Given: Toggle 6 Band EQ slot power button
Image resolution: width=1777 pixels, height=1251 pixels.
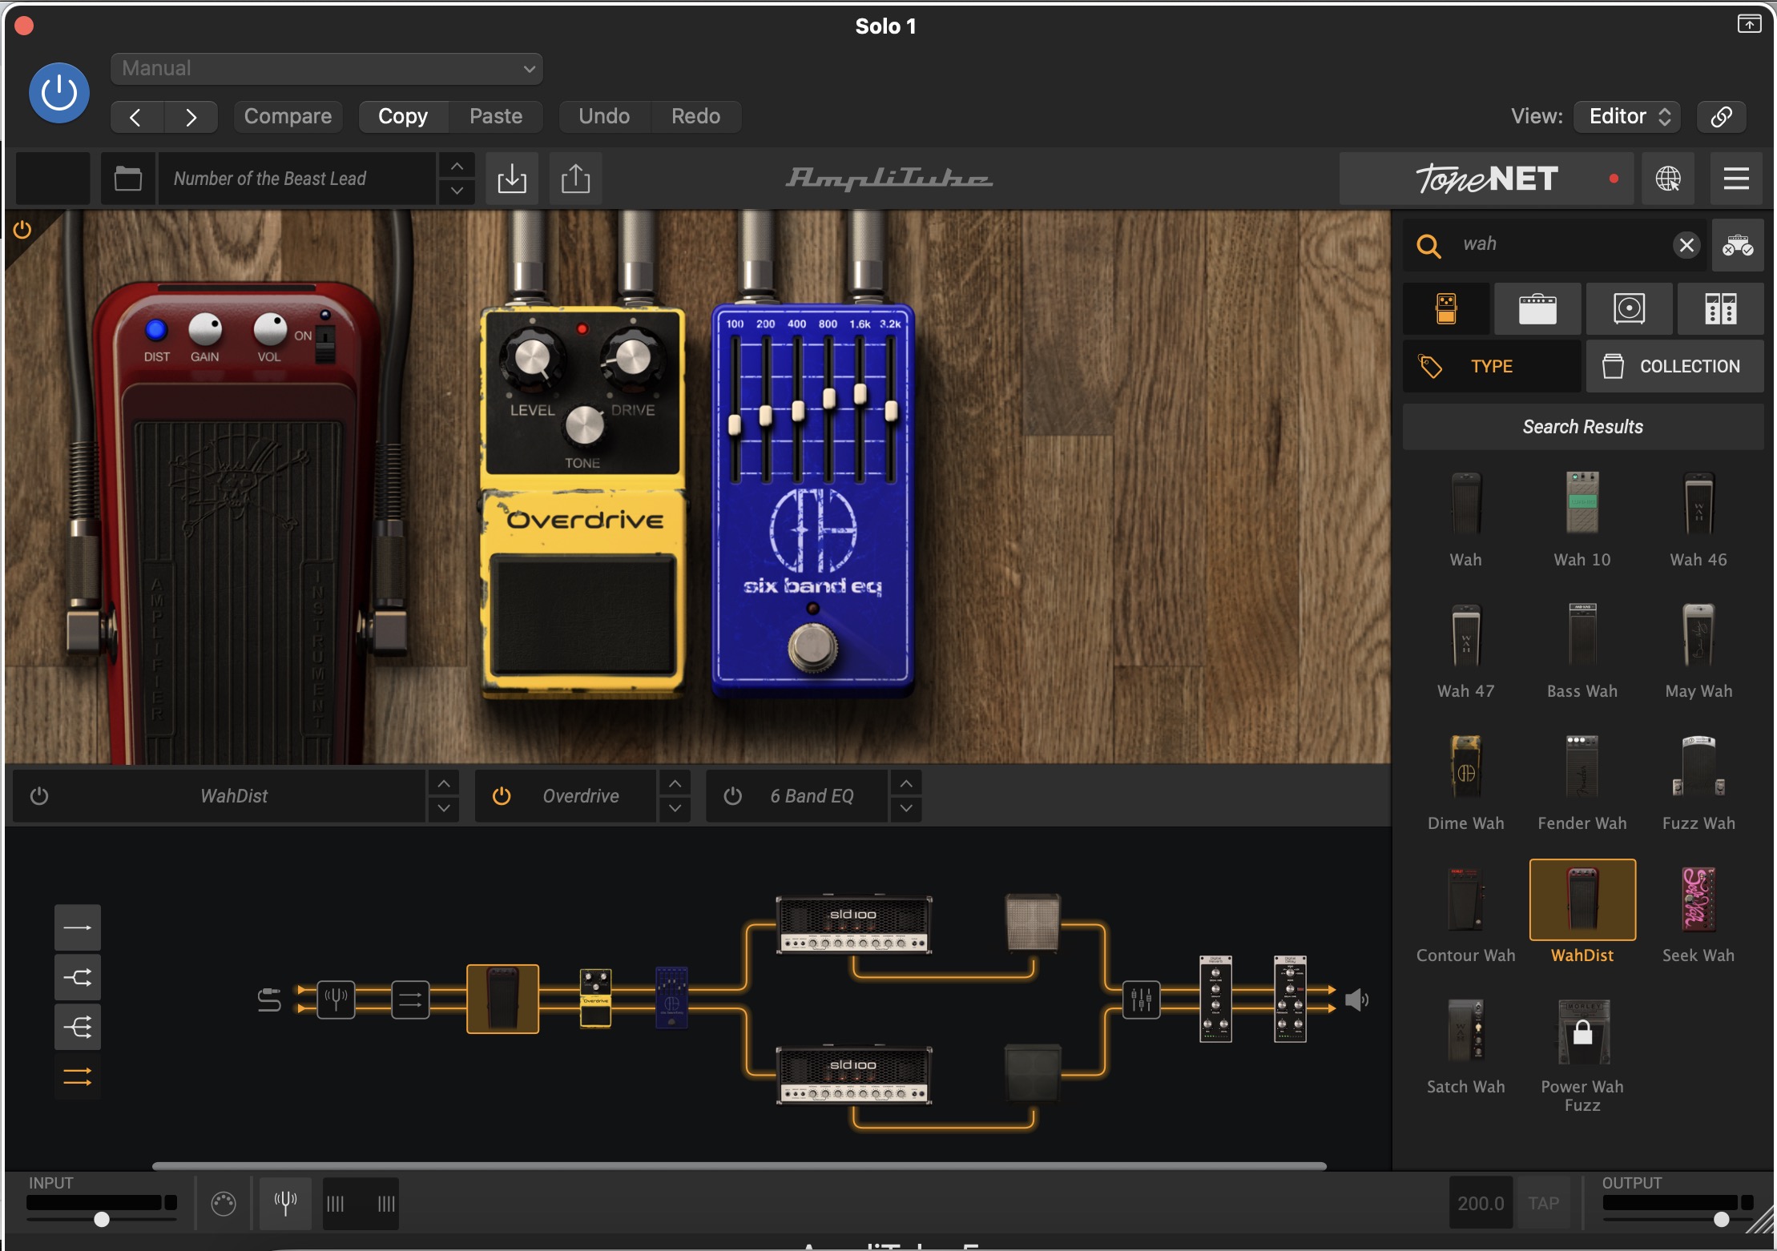Looking at the screenshot, I should click(x=733, y=796).
